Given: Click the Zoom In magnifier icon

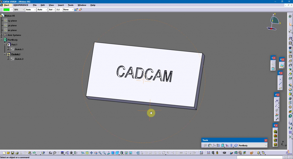Looking at the screenshot, I should 100,153.
